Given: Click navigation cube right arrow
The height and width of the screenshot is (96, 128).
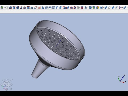Looking at the screenshot, I should [x=12, y=85].
